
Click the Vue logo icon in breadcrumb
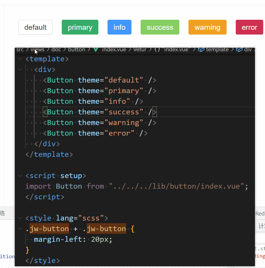(x=95, y=50)
